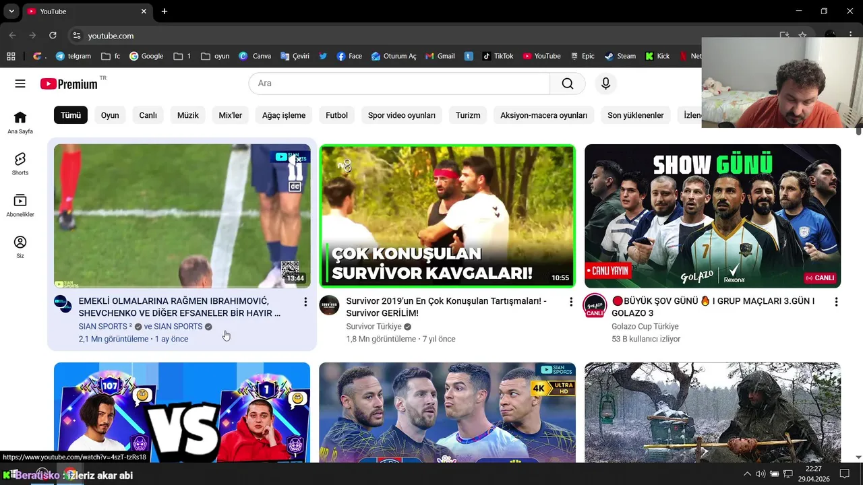The image size is (863, 485).
Task: Open the tab search dropdown arrow
Action: [11, 11]
